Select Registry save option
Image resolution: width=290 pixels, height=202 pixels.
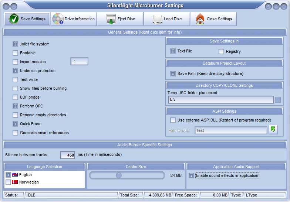point(221,52)
